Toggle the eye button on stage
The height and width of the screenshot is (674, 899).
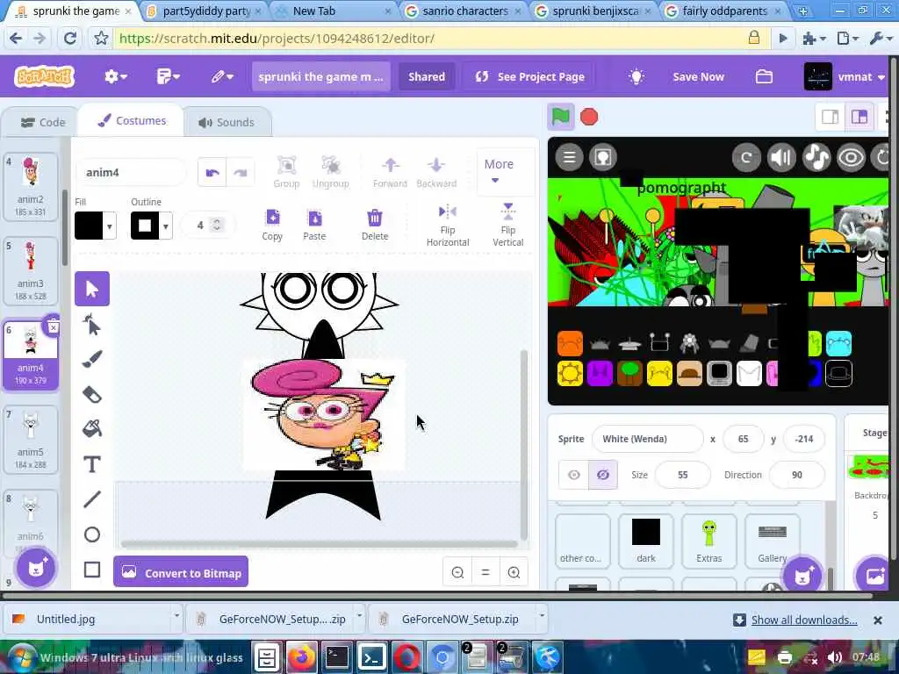pyautogui.click(x=851, y=157)
